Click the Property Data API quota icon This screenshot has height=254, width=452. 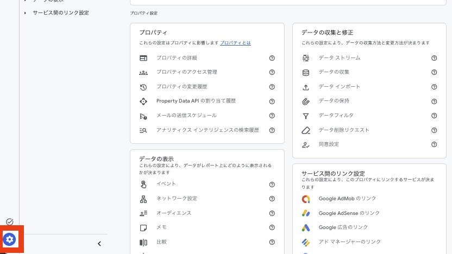tap(143, 101)
